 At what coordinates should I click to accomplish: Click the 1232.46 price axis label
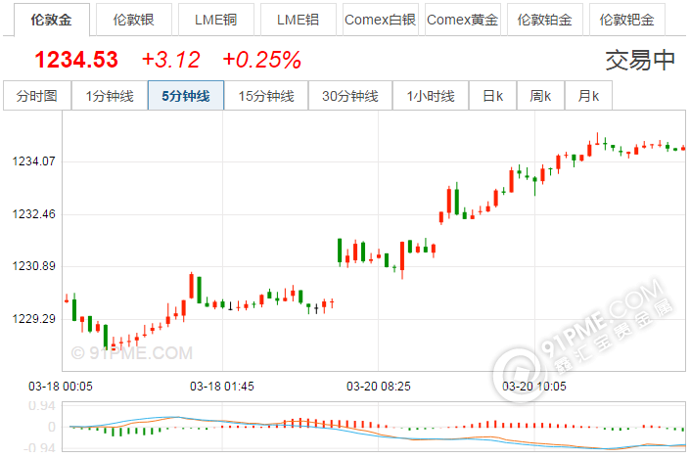coord(34,214)
